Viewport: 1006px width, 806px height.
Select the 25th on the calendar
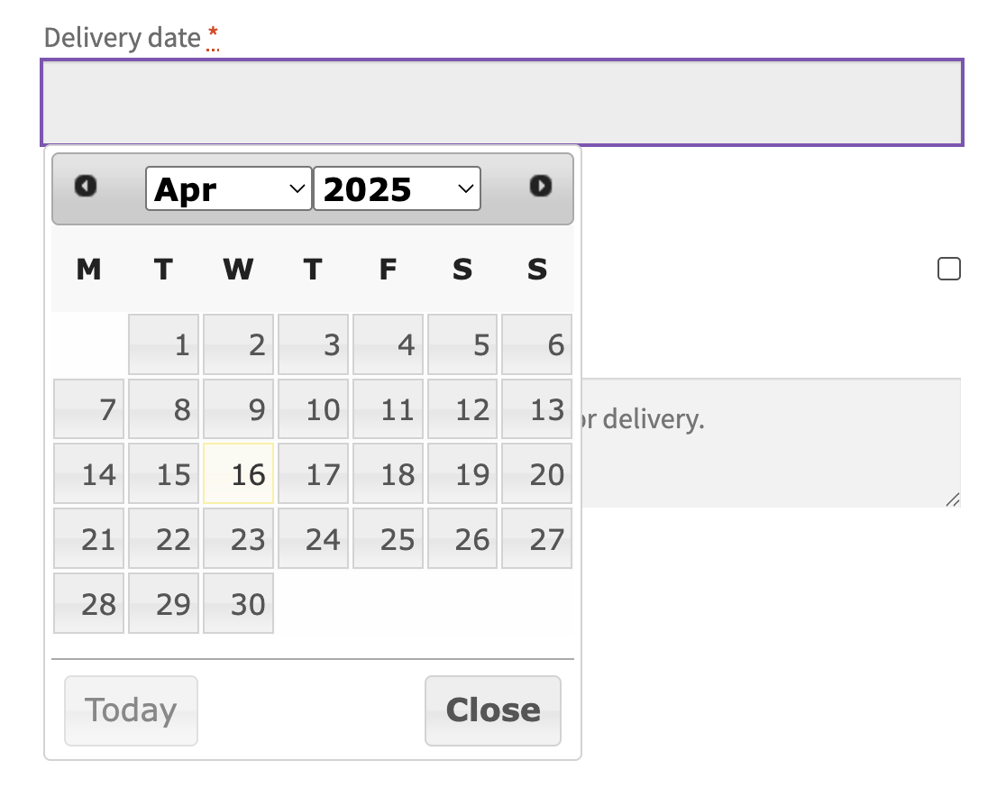[x=389, y=539]
